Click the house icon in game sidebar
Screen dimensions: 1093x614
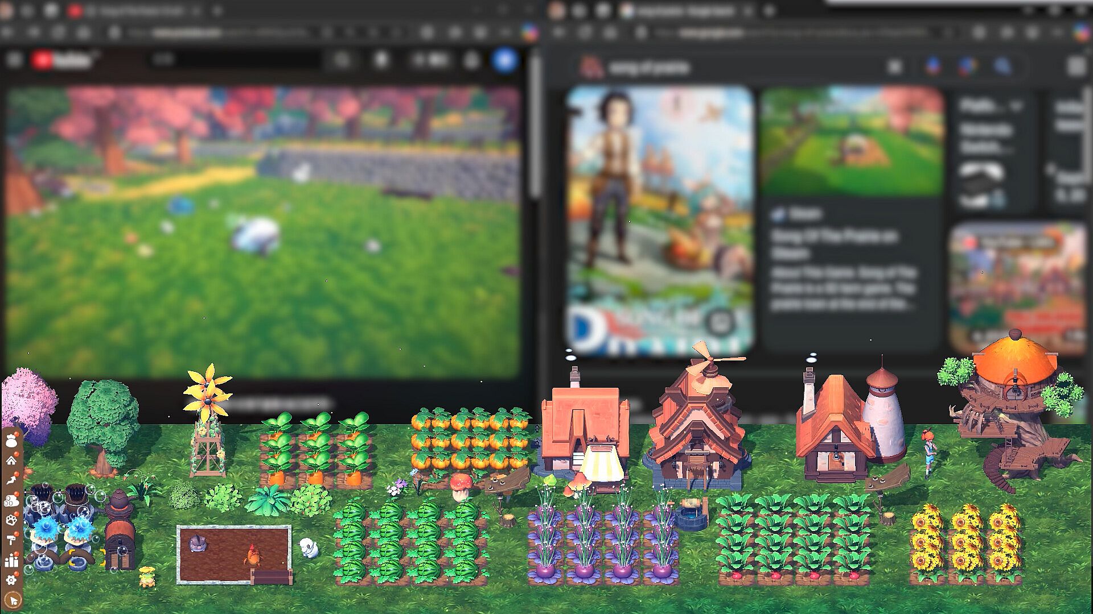(x=11, y=460)
